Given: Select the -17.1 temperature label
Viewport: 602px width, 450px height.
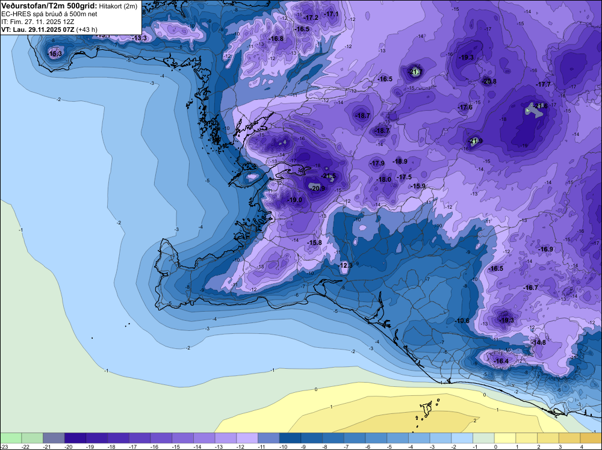Looking at the screenshot, I should point(332,14).
